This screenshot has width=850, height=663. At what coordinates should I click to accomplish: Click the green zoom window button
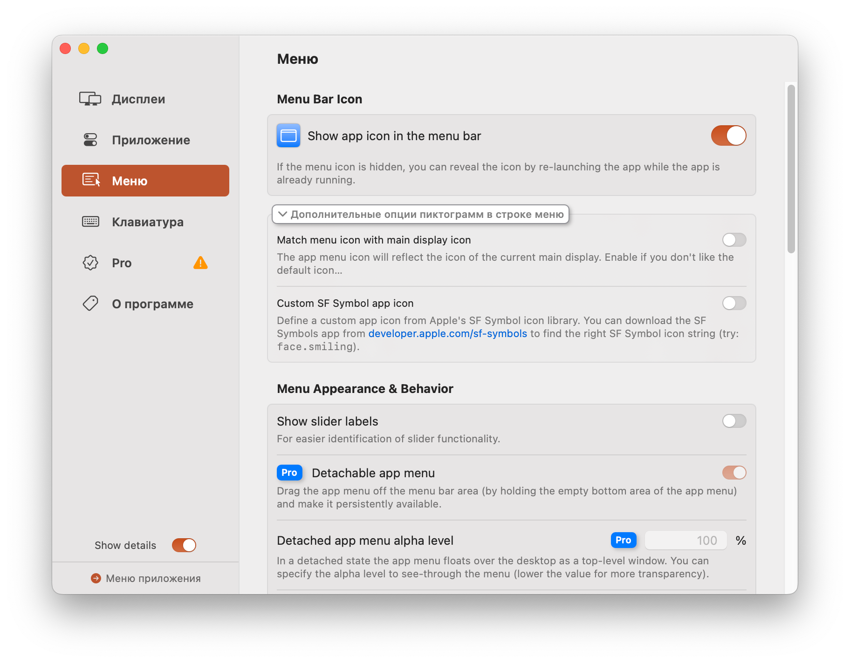click(x=103, y=48)
